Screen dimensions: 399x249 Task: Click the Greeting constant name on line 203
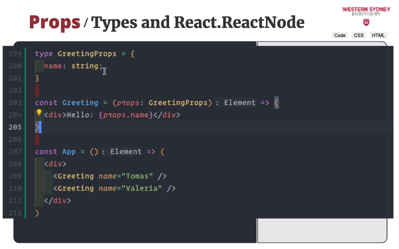click(80, 103)
